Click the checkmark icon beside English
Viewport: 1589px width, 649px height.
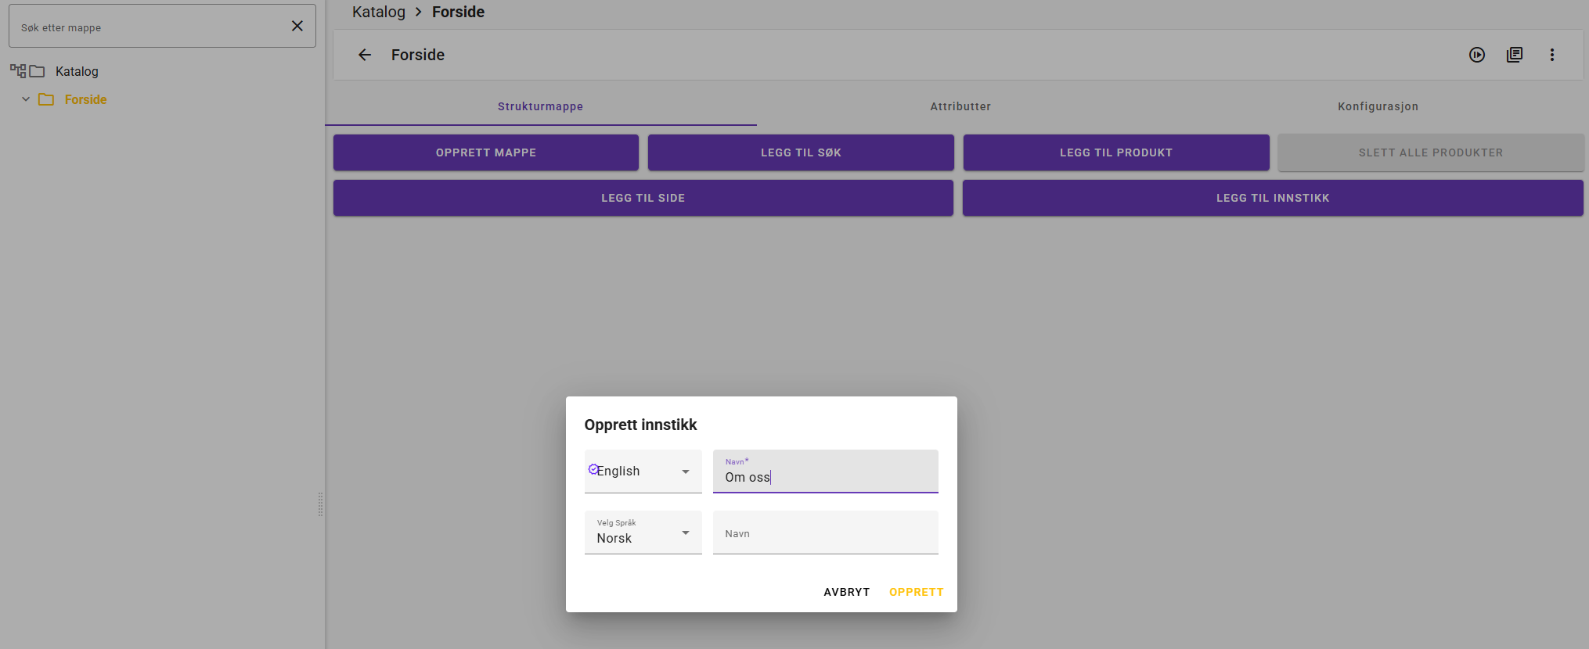593,469
